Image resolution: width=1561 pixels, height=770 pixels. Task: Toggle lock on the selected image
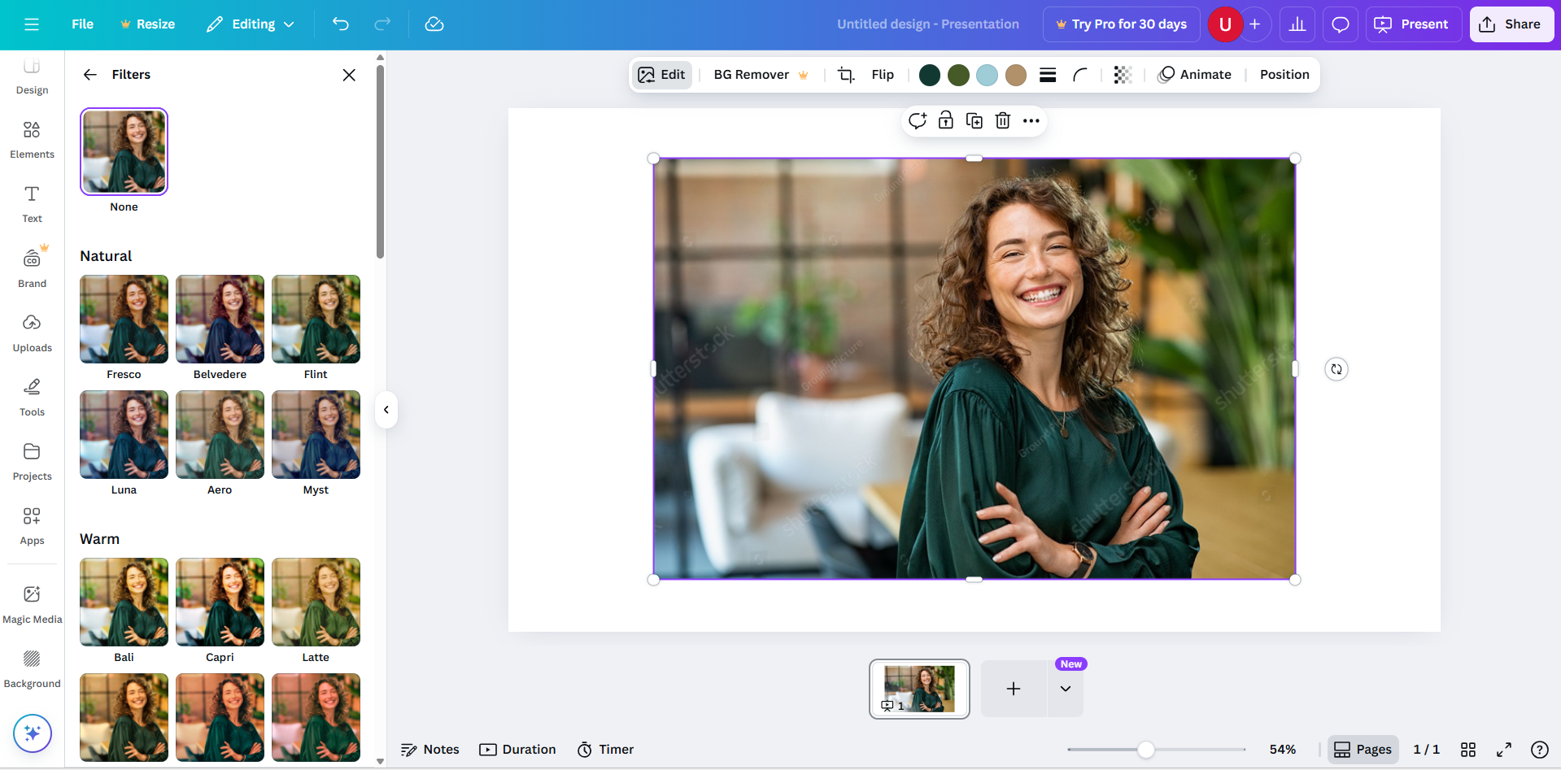click(x=945, y=120)
